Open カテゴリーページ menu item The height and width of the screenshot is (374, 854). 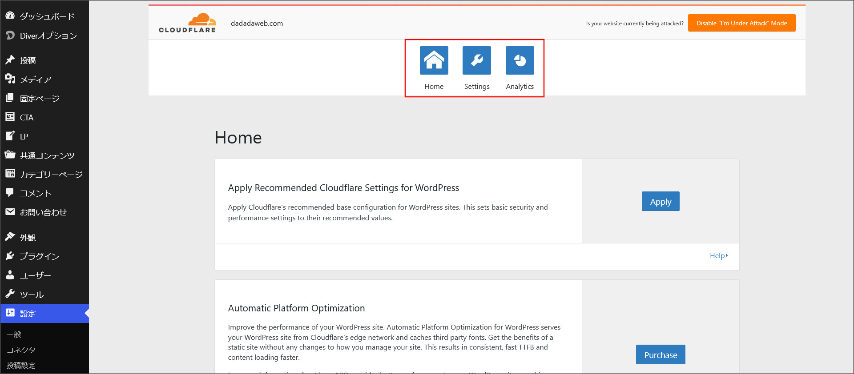click(x=44, y=175)
